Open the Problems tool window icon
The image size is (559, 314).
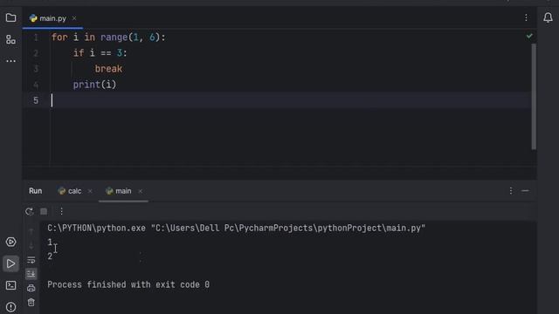[10, 307]
